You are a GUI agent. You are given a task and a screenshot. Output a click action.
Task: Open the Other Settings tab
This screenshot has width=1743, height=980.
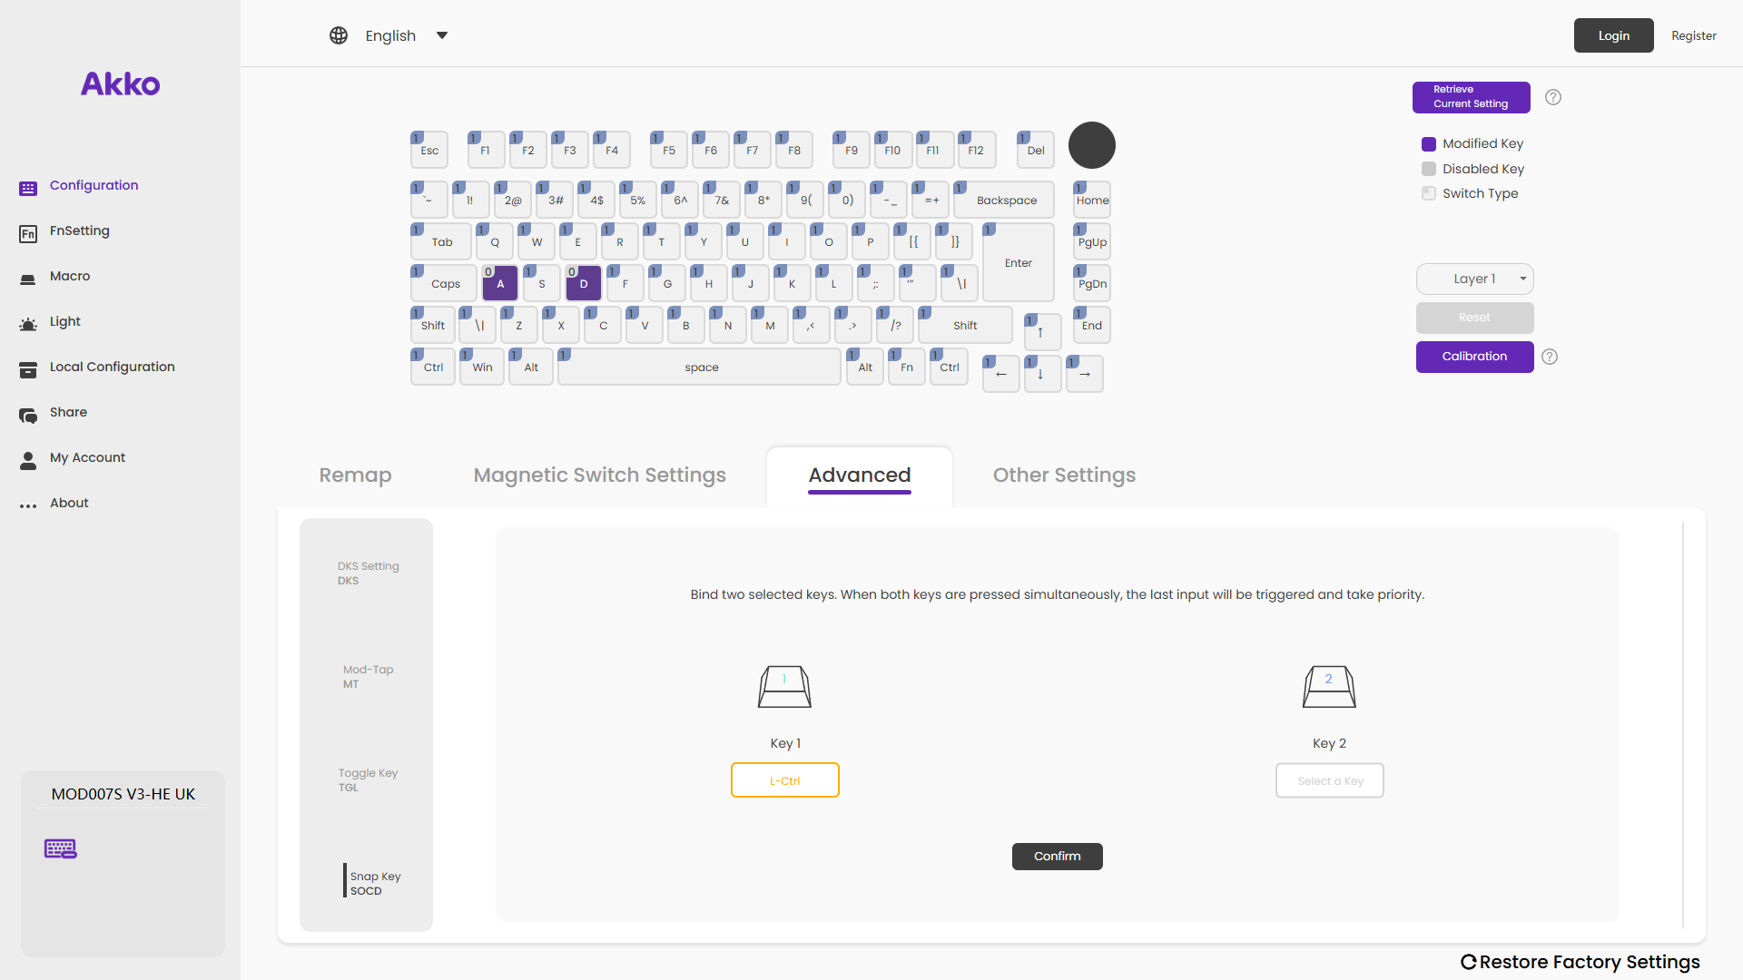pos(1064,475)
